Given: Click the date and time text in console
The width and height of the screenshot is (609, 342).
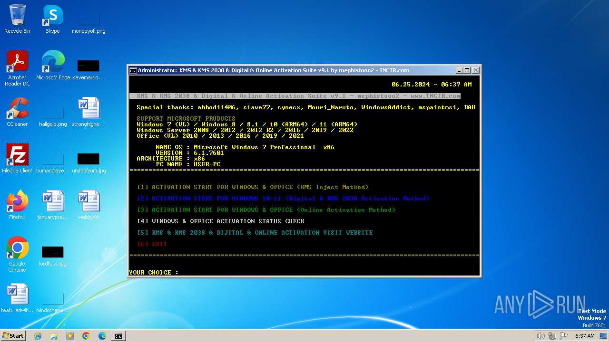Looking at the screenshot, I should [432, 85].
